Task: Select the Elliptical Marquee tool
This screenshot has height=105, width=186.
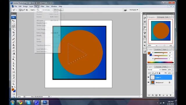Action: click(14, 24)
